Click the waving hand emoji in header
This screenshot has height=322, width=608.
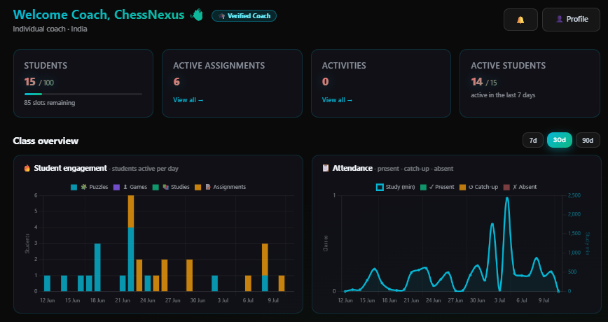tap(197, 15)
